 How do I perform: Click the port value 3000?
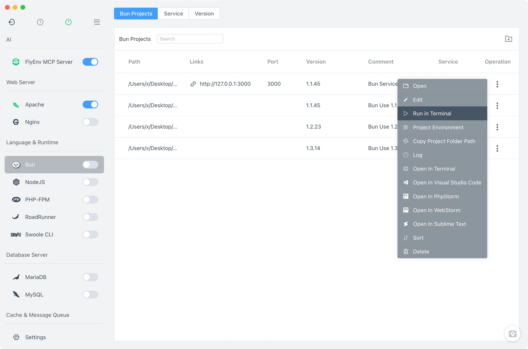pos(274,84)
